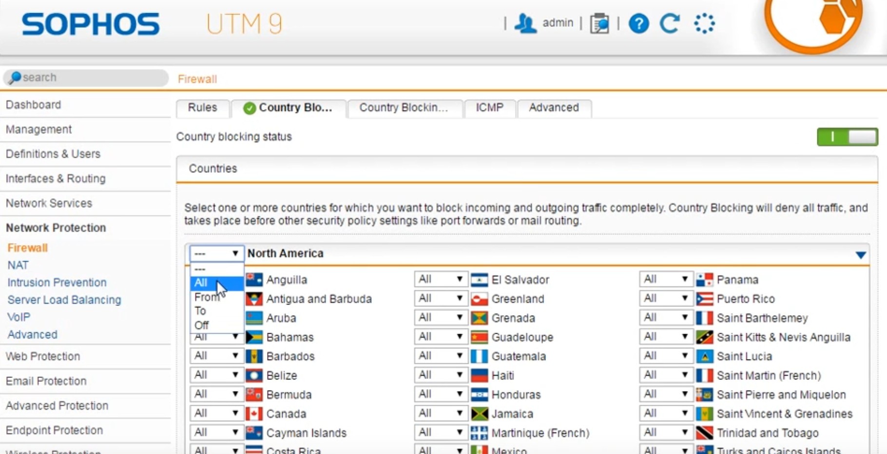Viewport: 887px width, 454px height.
Task: Choose the From option in open dropdown
Action: click(216, 297)
